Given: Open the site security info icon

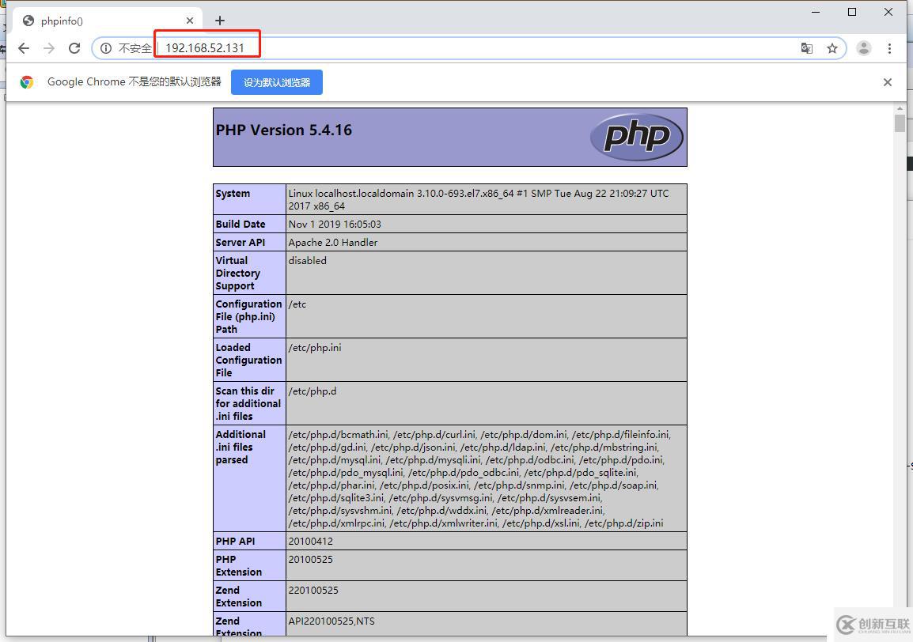Looking at the screenshot, I should [x=106, y=48].
